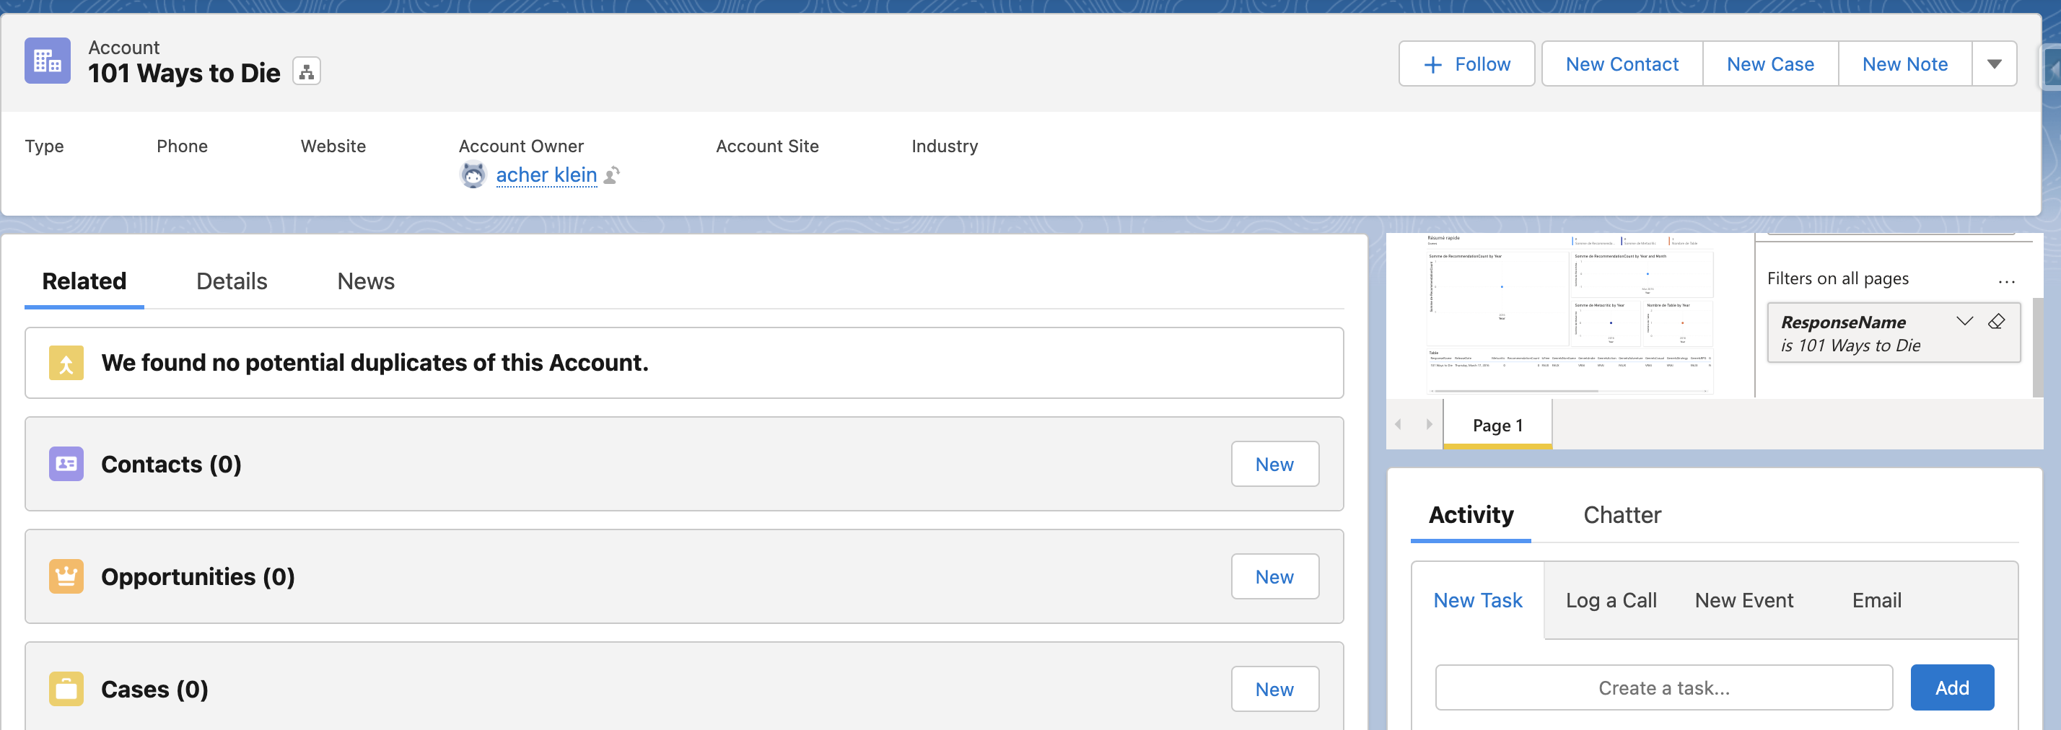Click the Follow button
Image resolution: width=2061 pixels, height=730 pixels.
(x=1466, y=64)
